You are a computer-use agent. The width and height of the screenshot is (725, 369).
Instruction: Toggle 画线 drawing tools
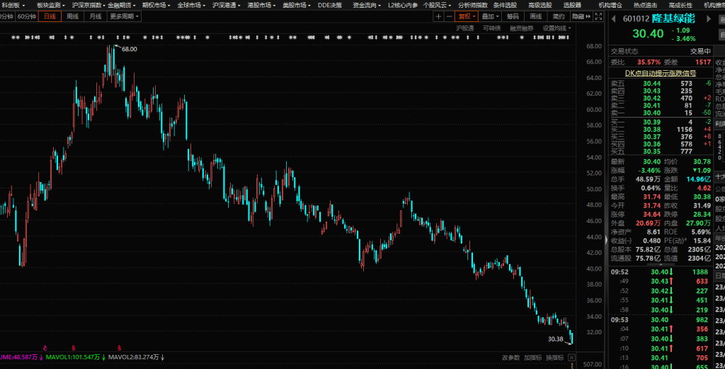click(535, 17)
